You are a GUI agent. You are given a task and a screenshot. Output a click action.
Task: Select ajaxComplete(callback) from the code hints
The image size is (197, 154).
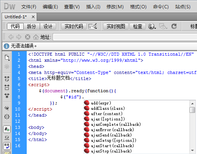[136, 124]
